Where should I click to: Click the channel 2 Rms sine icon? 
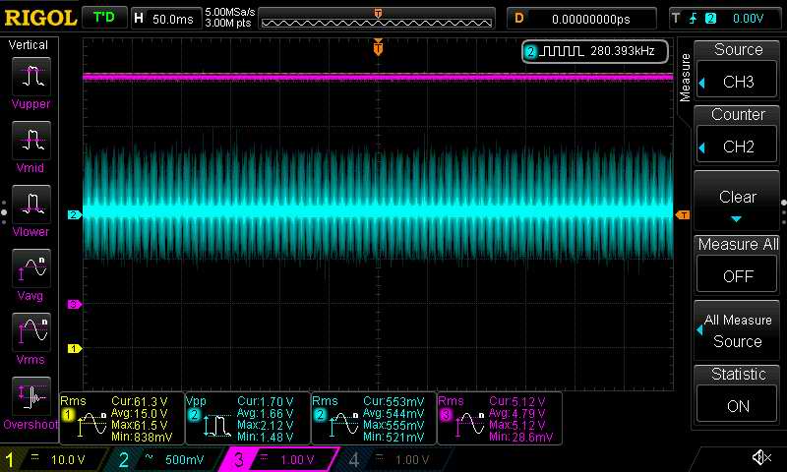[x=343, y=424]
